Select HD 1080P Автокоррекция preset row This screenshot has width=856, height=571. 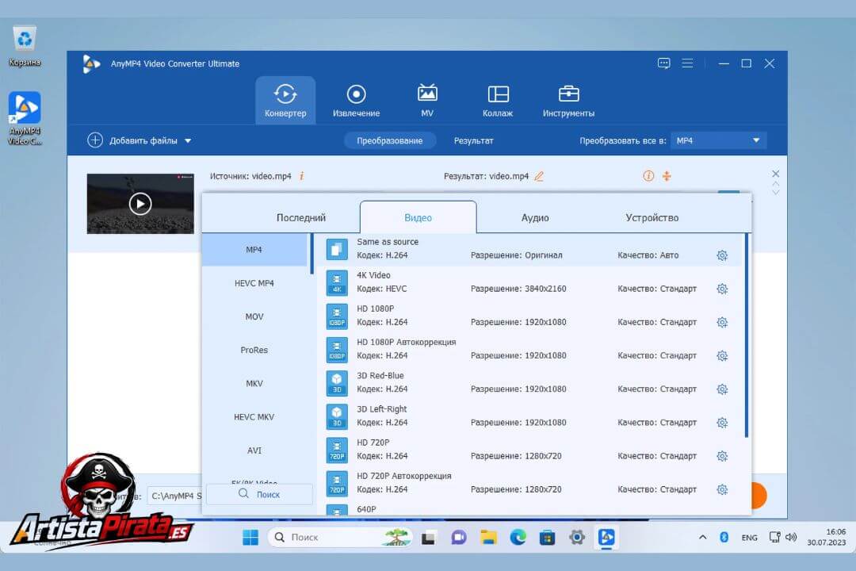(x=530, y=349)
